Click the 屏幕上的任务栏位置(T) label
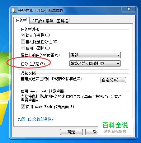The image size is (141, 143). tap(41, 55)
